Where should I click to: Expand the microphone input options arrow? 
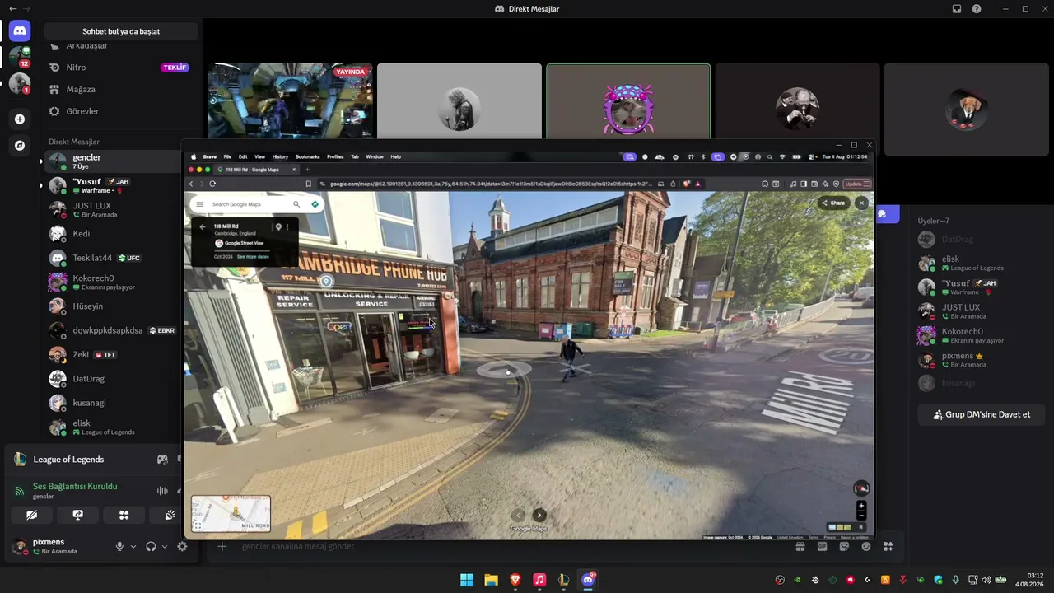coord(133,546)
